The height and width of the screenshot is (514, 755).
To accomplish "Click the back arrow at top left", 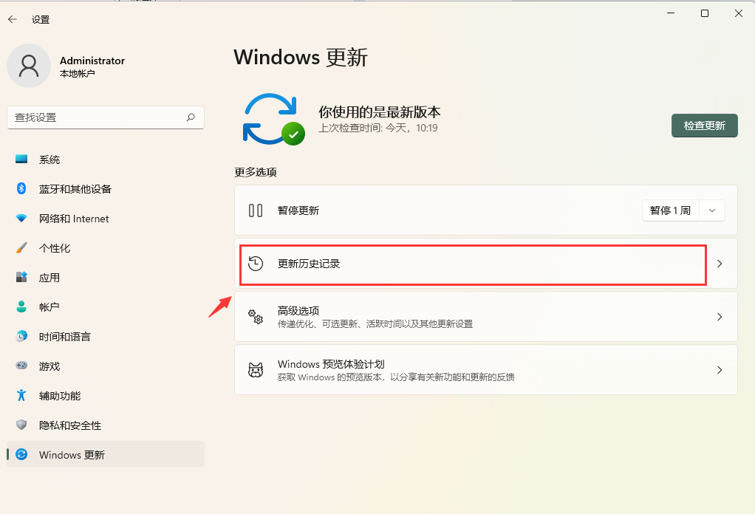I will pos(13,19).
